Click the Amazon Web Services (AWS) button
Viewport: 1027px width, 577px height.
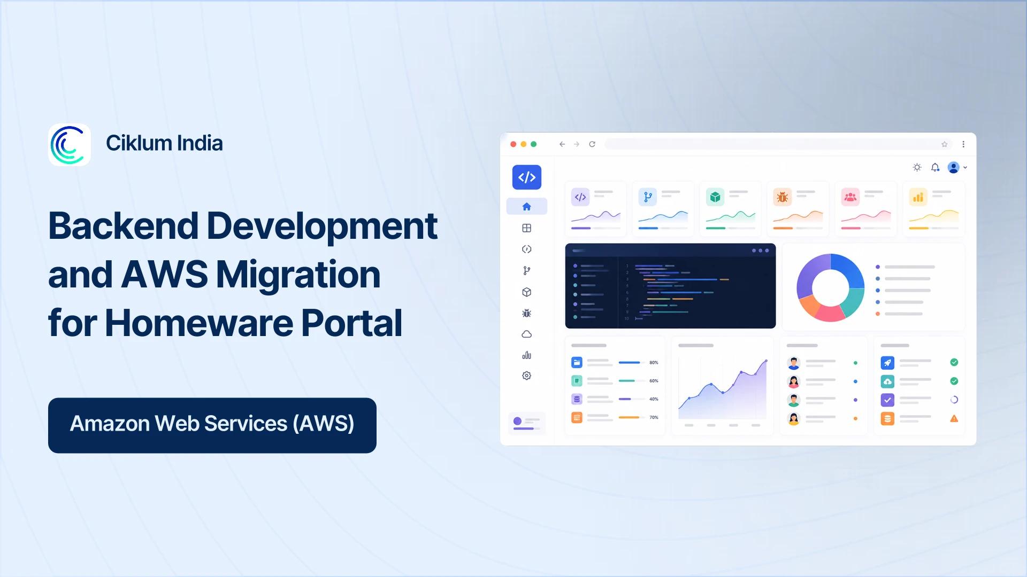[x=212, y=425]
